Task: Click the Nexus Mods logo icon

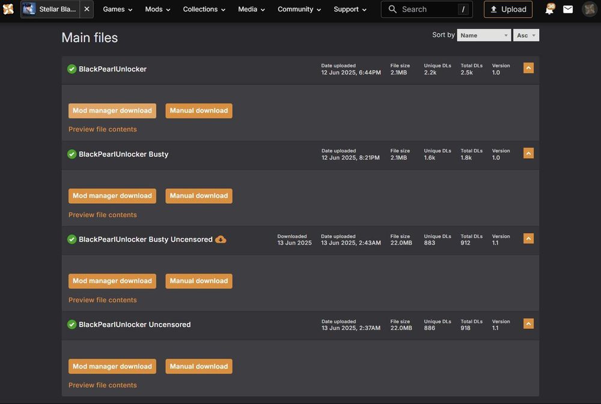Action: click(8, 9)
